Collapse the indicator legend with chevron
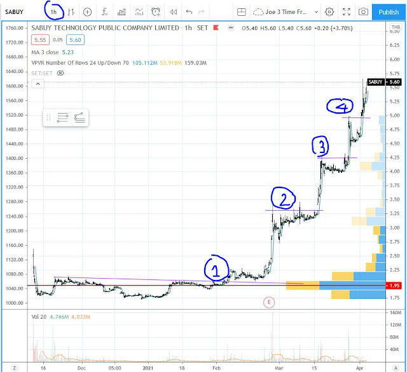Image resolution: width=407 pixels, height=372 pixels. click(x=38, y=84)
